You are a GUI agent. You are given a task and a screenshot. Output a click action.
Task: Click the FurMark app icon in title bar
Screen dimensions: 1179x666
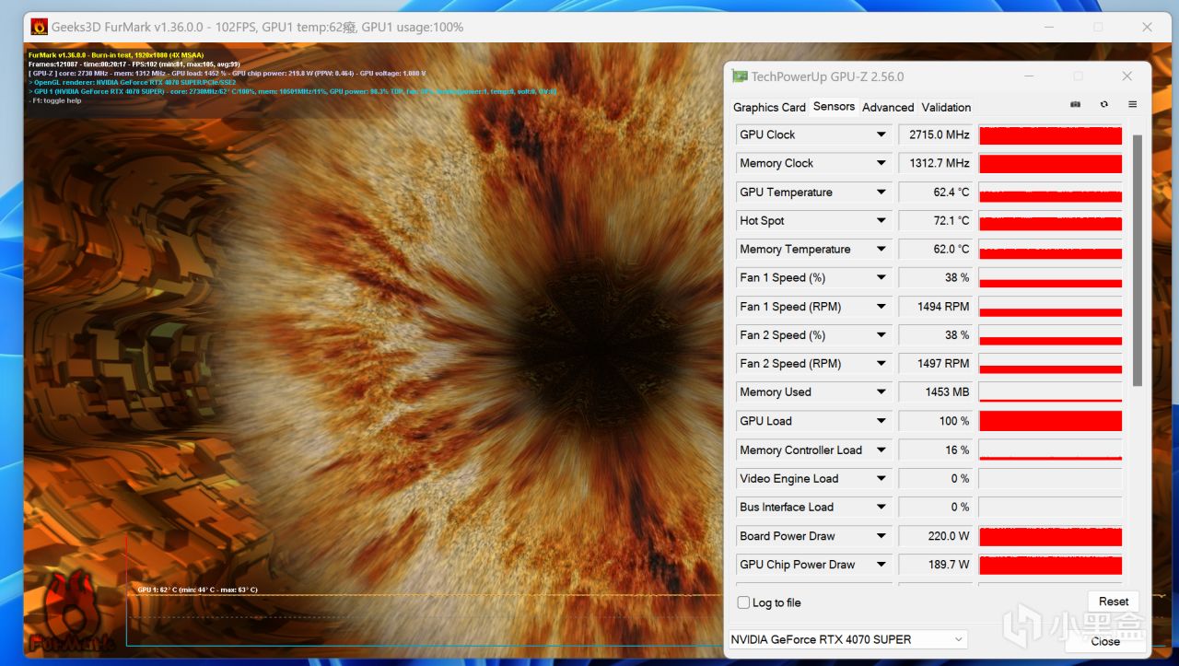click(39, 27)
